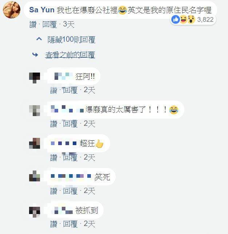
Task: Reply to the 笑死 comment
Action: (70, 191)
